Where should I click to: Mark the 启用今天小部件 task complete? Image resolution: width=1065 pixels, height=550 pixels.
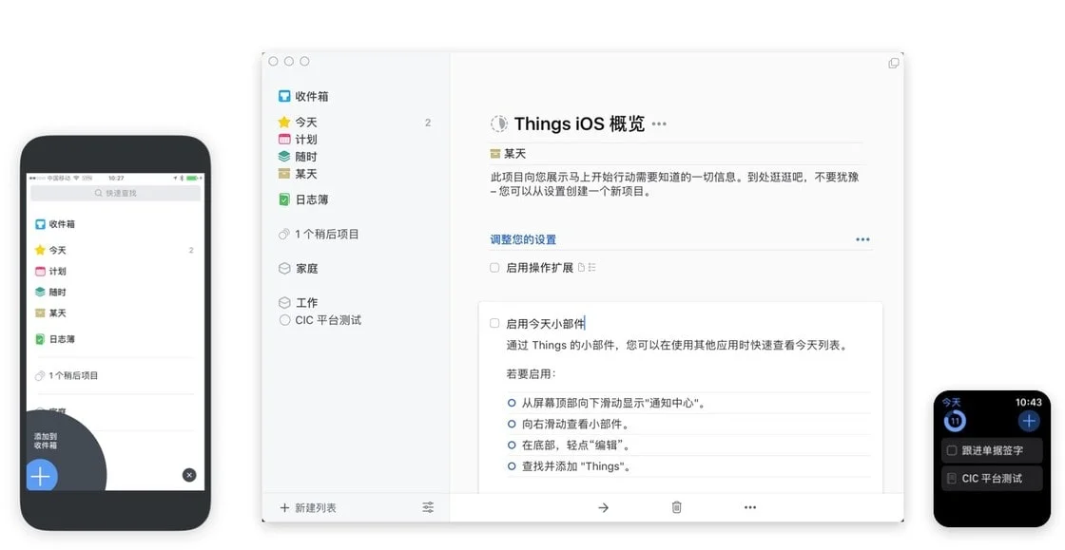494,323
